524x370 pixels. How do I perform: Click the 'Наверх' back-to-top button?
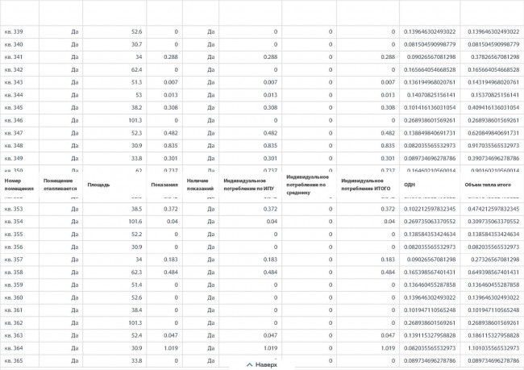(262, 364)
